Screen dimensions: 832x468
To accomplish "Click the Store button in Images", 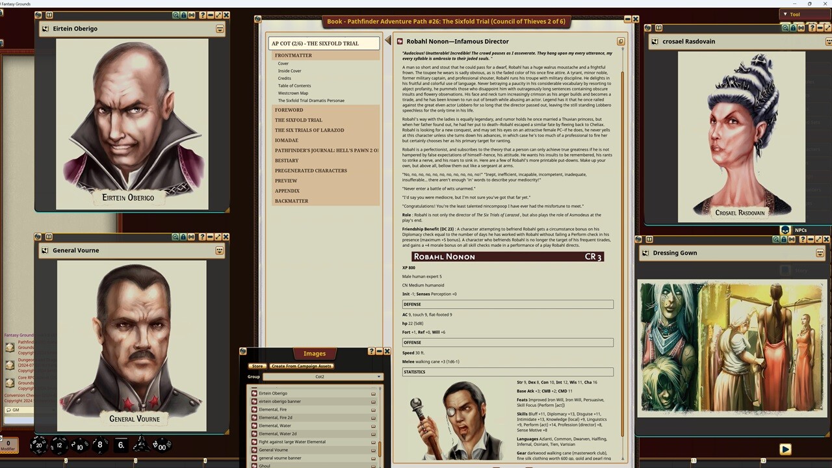I will point(257,366).
